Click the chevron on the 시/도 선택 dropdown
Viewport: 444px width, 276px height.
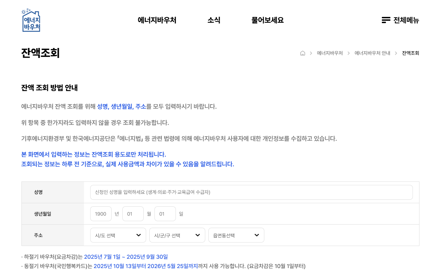tap(139, 235)
